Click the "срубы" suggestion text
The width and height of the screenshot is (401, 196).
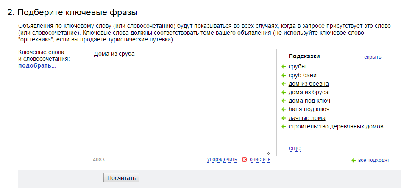click(x=297, y=67)
